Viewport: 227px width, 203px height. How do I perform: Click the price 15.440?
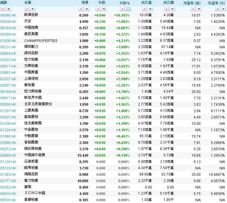pyautogui.click(x=83, y=156)
